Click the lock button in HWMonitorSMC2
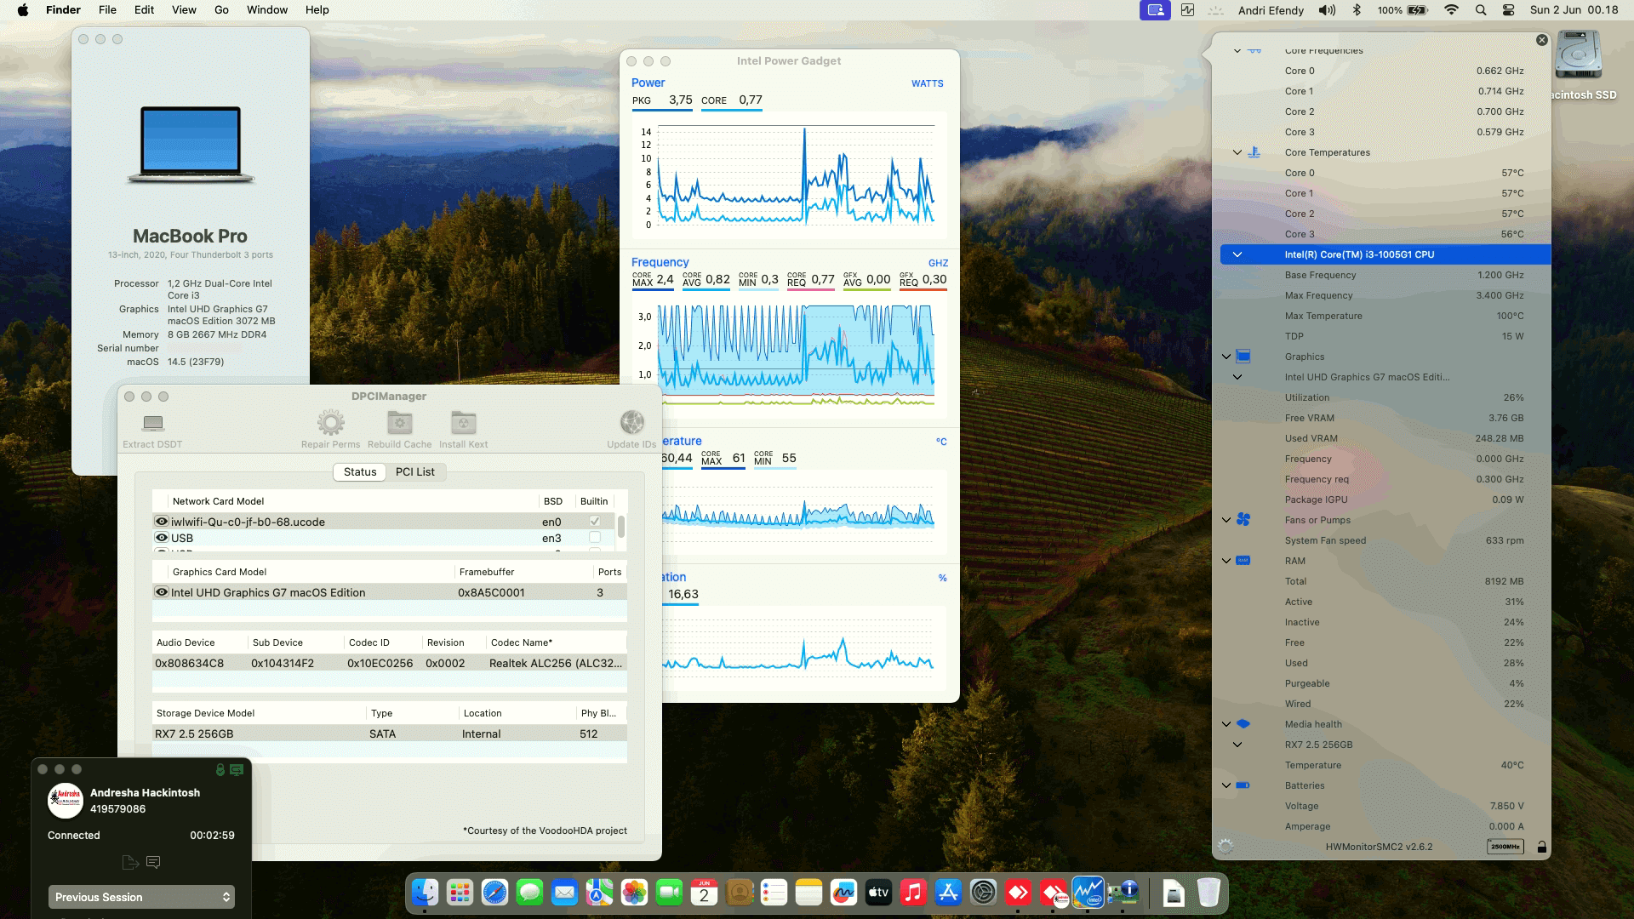This screenshot has width=1634, height=919. [1540, 847]
